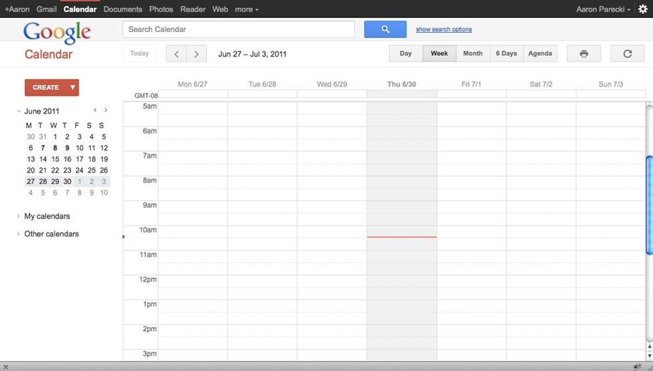Viewport: 653px width, 371px height.
Task: Refresh the calendar view
Action: pyautogui.click(x=628, y=54)
